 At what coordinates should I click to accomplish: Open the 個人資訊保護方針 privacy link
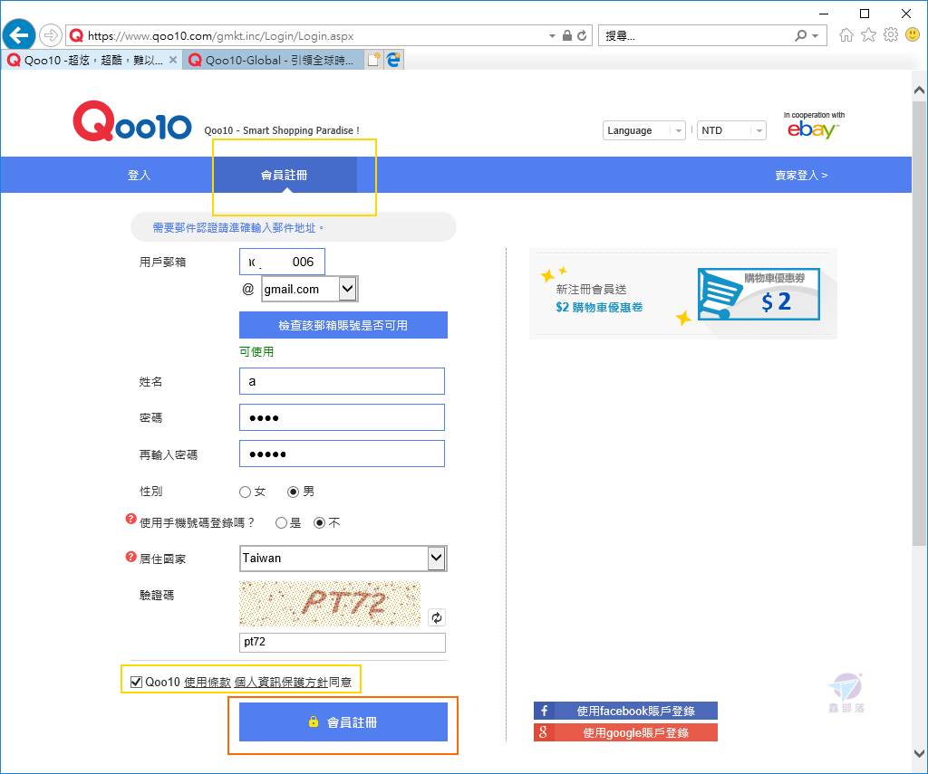coord(281,683)
